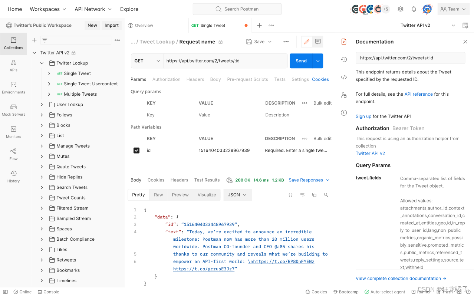Switch to the Visualize response view
The height and width of the screenshot is (296, 474).
pyautogui.click(x=207, y=195)
